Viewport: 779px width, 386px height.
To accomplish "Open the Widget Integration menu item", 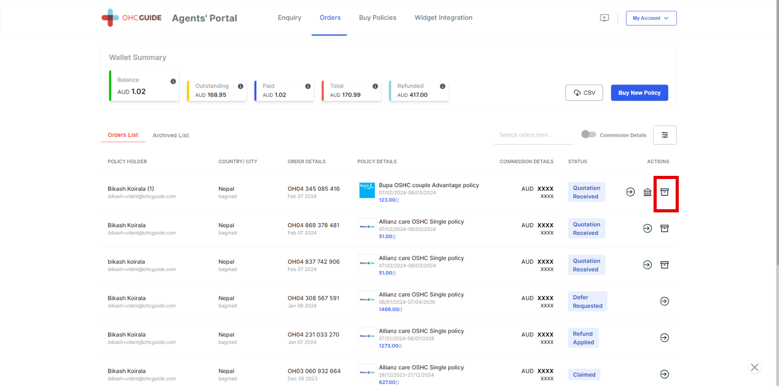I will (443, 18).
